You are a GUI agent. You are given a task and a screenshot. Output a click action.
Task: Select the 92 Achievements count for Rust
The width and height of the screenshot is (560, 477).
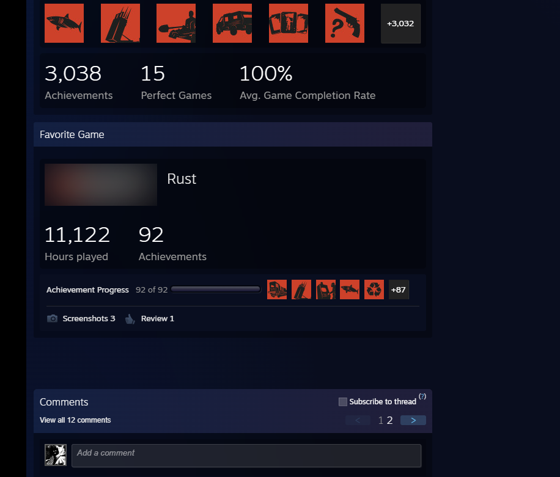pos(151,235)
